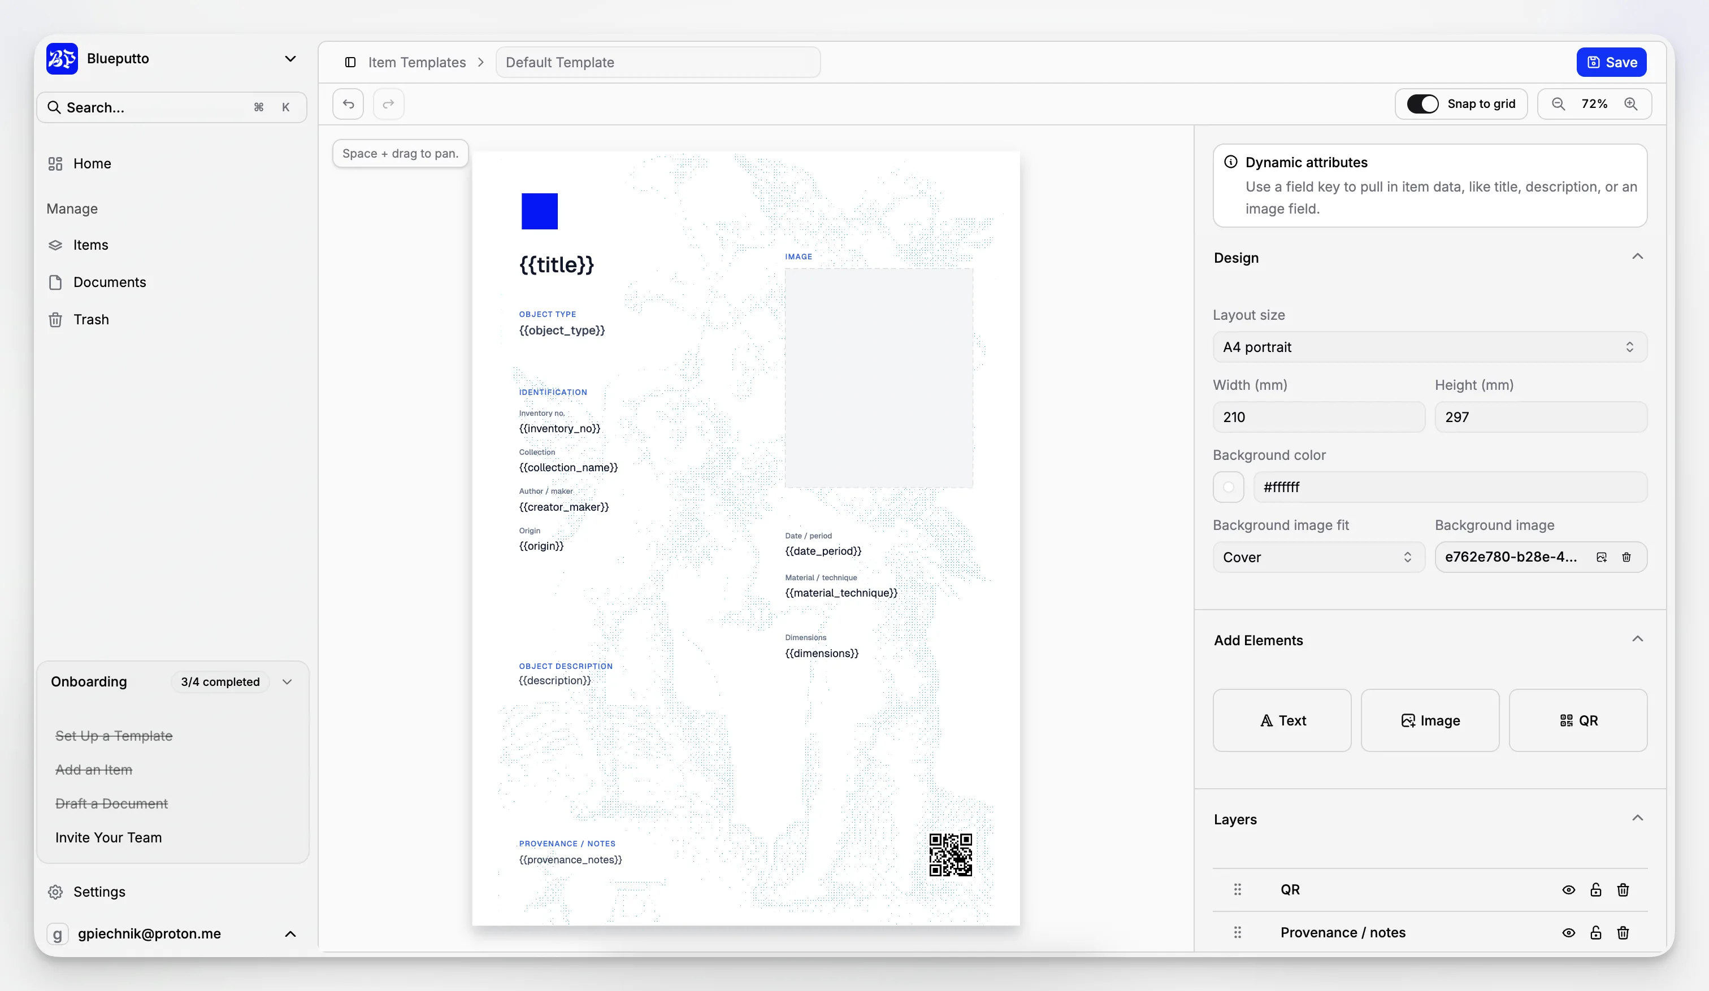Collapse the Add Elements section

[1637, 638]
